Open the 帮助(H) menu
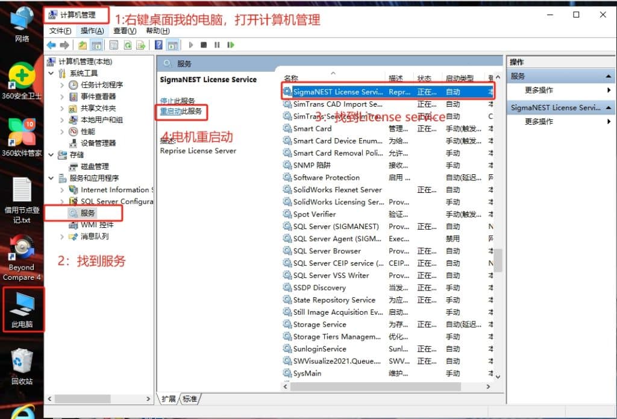This screenshot has width=617, height=419. click(158, 31)
